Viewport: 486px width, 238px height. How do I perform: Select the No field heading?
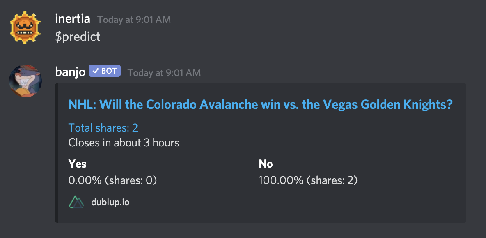[x=266, y=164]
